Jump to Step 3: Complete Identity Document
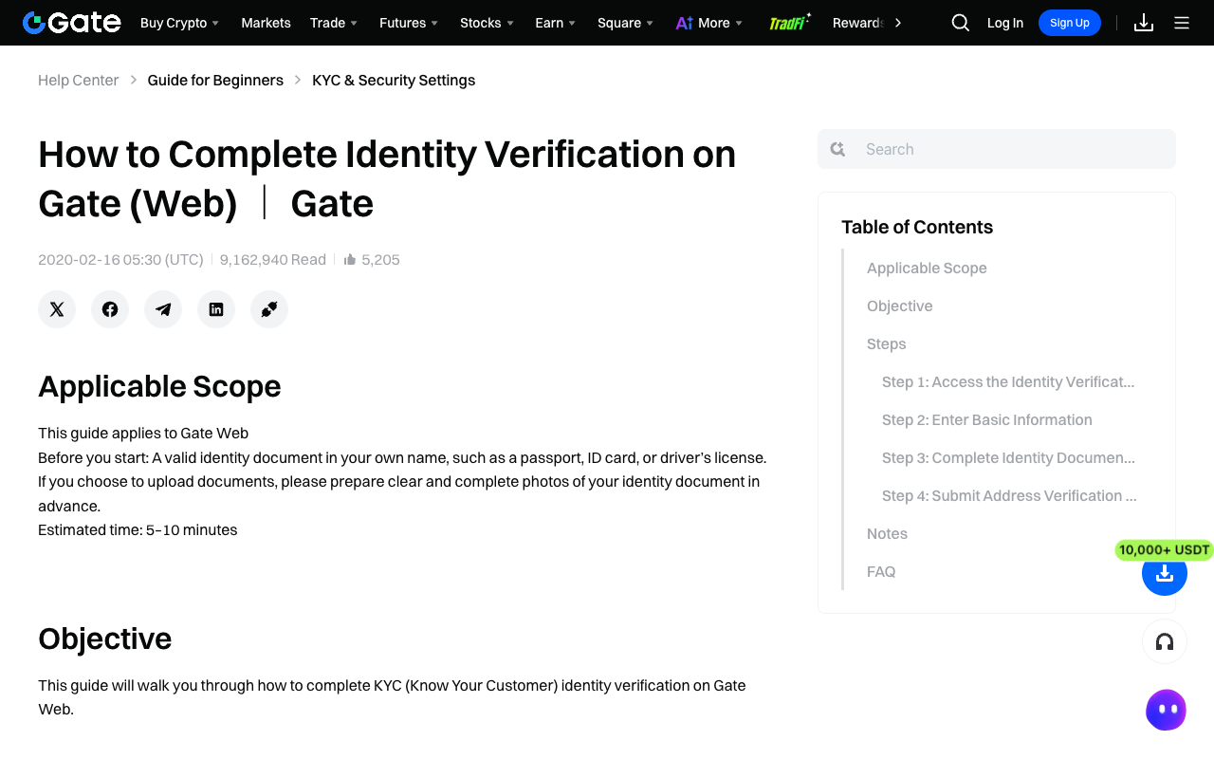Screen dimensions: 1214x759 (x=1008, y=458)
